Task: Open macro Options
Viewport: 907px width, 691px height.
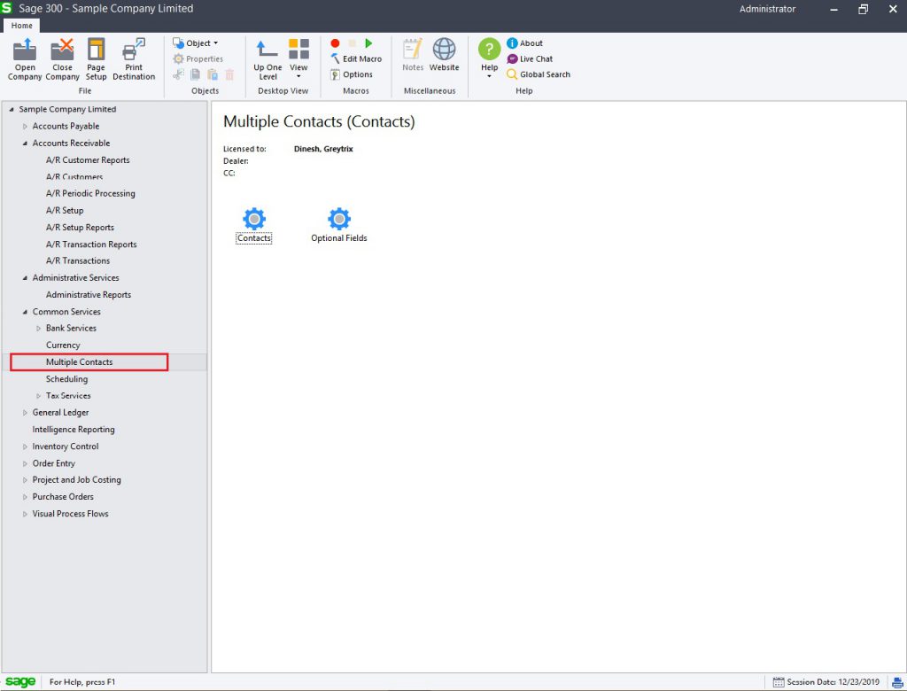Action: pos(352,74)
